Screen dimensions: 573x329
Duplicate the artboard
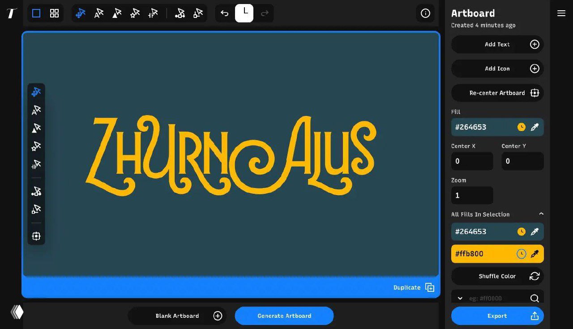414,287
